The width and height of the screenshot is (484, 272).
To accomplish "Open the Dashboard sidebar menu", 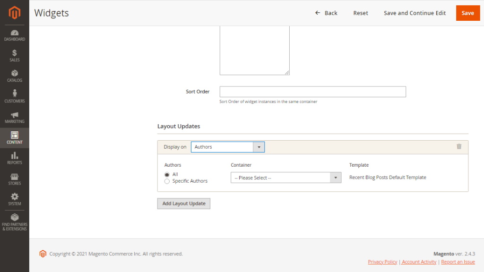I will click(x=15, y=35).
